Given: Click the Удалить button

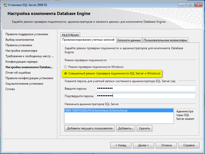Looking at the screenshot, I should (144, 128).
